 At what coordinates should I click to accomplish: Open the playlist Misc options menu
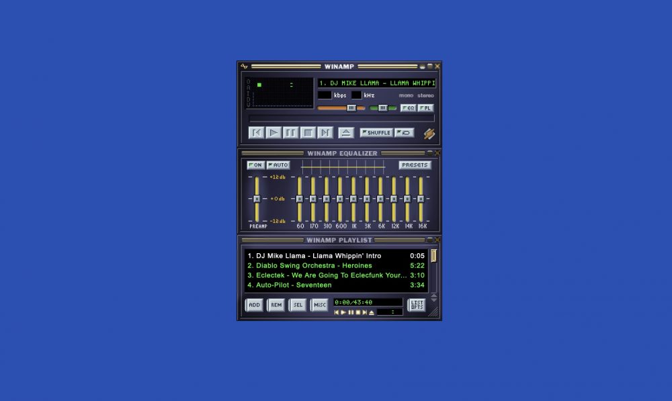tap(319, 305)
